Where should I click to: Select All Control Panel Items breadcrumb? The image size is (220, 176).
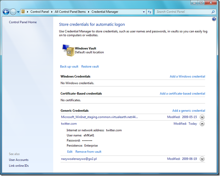pos(70,12)
